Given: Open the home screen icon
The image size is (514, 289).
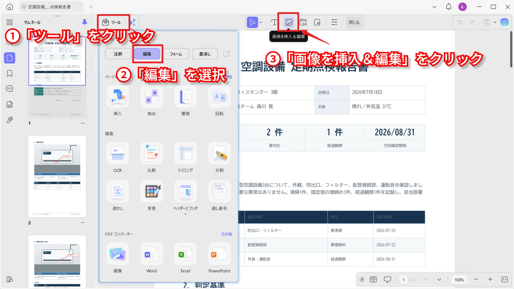Looking at the screenshot, I should pos(10,7).
